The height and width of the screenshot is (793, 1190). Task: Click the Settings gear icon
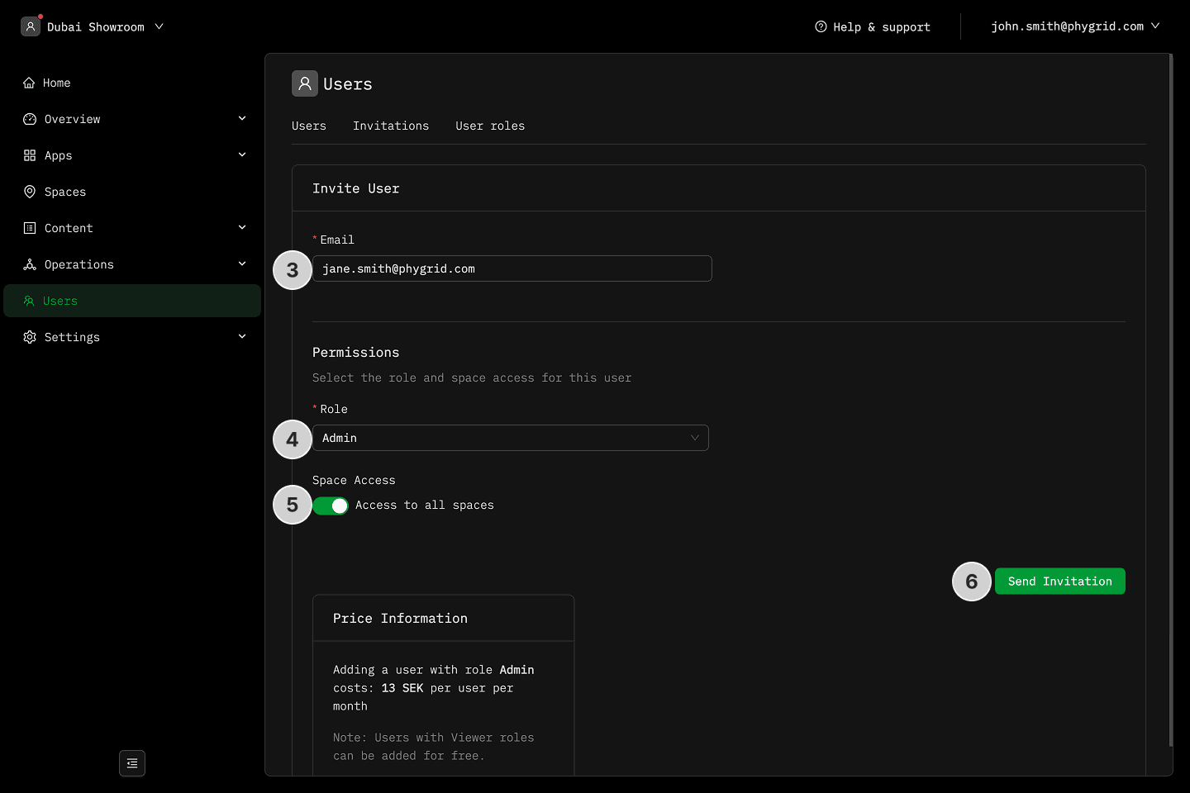30,337
